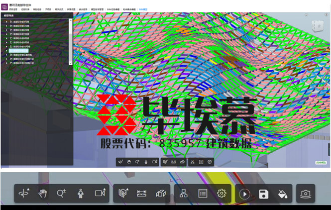
Task: Click the small explode cubes icon in viewer toolbar
Action: [182, 162]
